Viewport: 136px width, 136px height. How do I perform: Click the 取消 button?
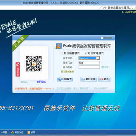tap(104, 79)
